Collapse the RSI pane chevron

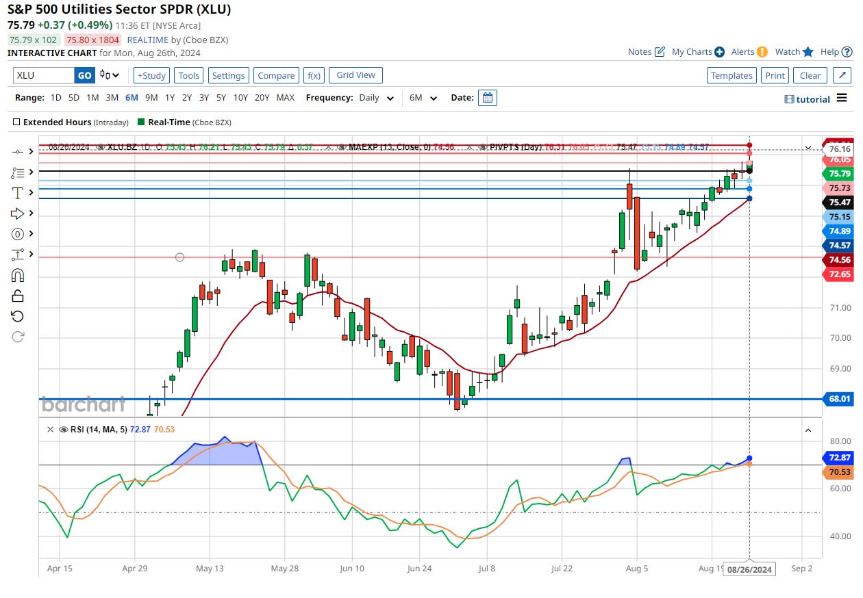coord(808,430)
